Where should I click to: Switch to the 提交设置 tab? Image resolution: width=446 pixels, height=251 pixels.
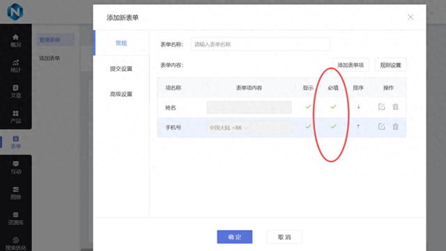click(121, 68)
